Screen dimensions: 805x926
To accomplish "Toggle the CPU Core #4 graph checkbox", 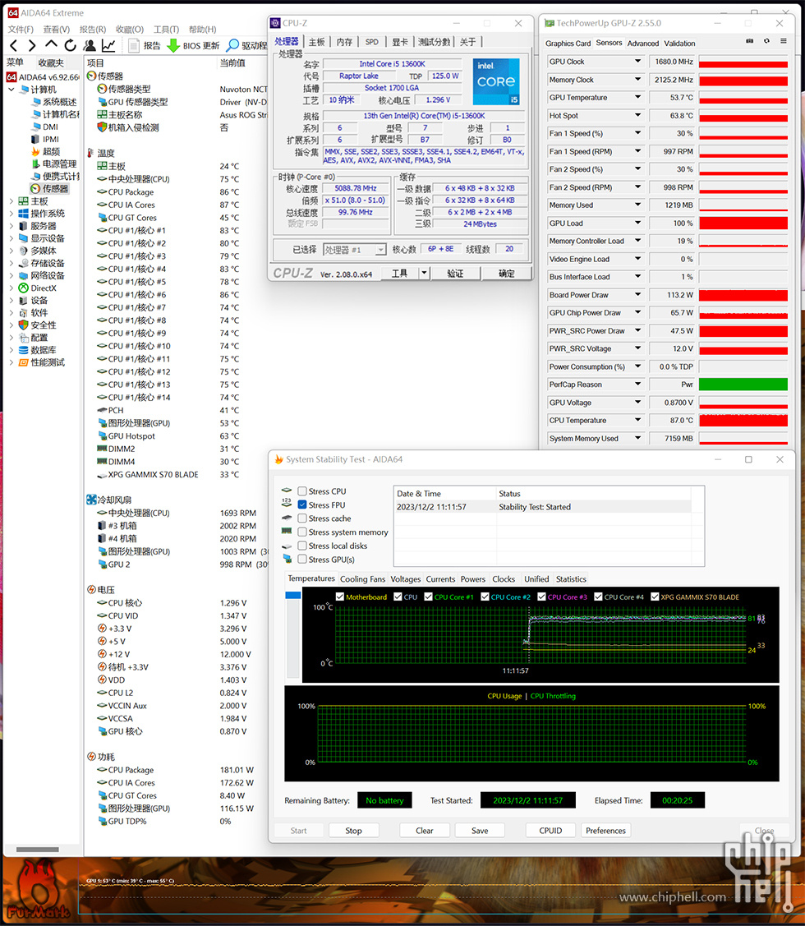I will tap(598, 597).
